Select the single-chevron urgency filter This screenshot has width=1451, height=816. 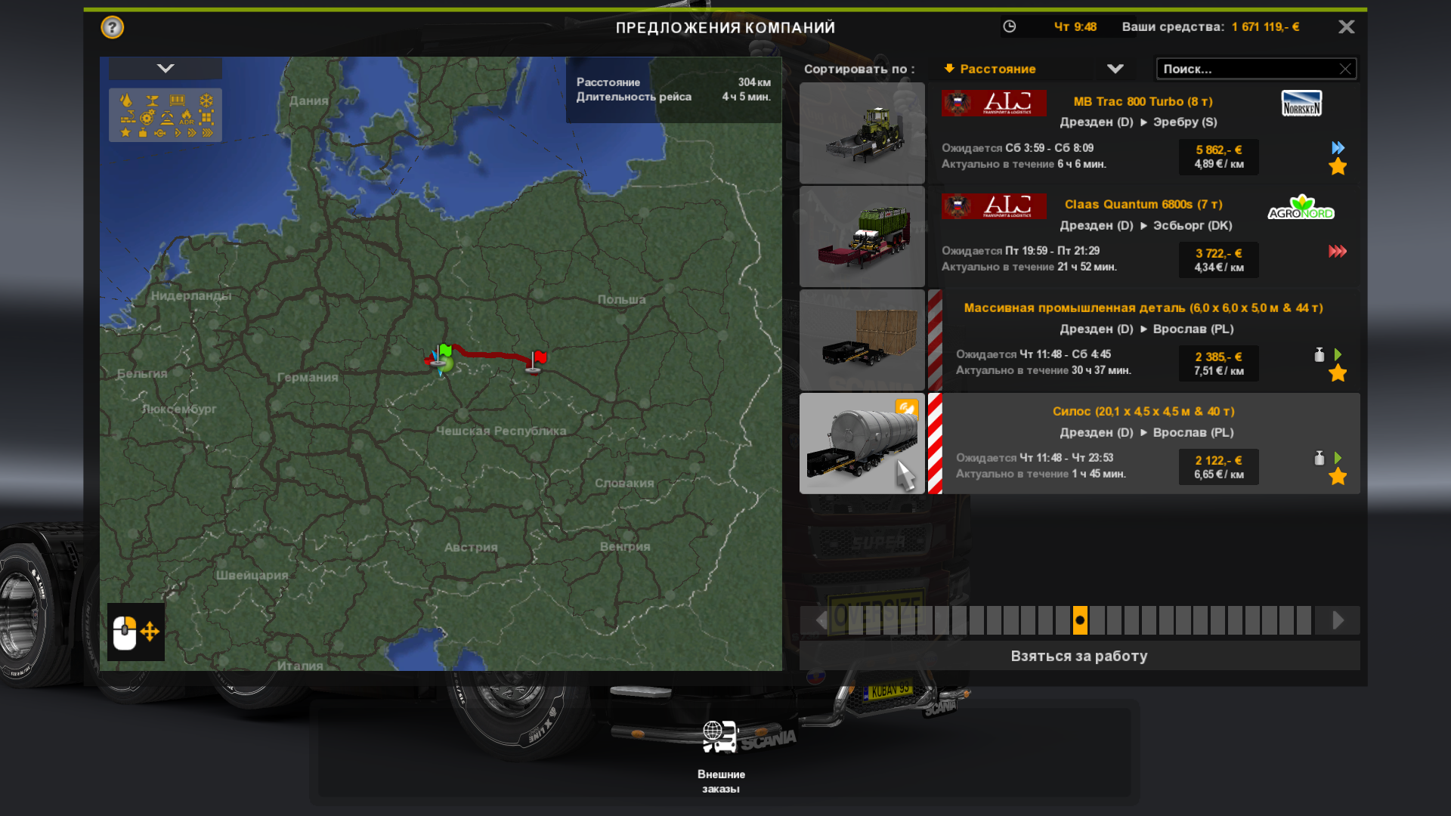pyautogui.click(x=178, y=132)
